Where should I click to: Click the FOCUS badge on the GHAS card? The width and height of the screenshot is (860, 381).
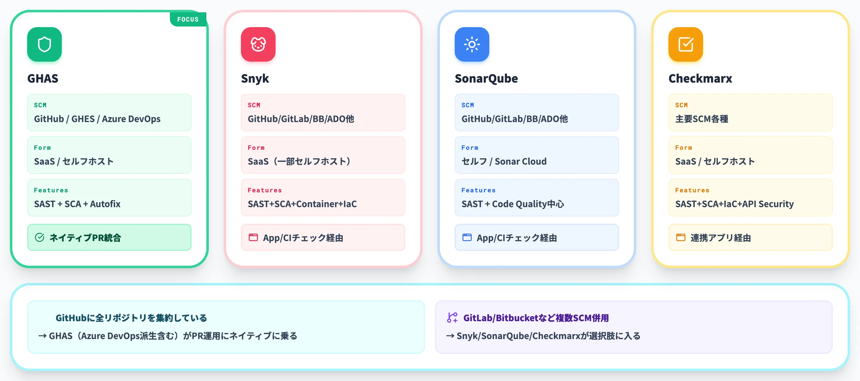188,19
